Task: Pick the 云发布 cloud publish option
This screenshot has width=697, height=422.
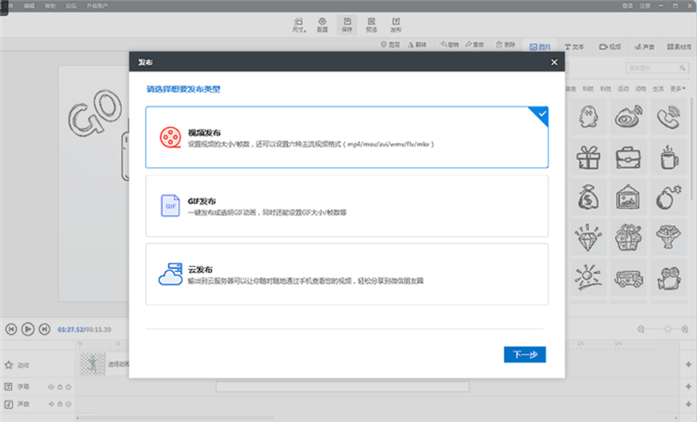Action: coord(347,274)
